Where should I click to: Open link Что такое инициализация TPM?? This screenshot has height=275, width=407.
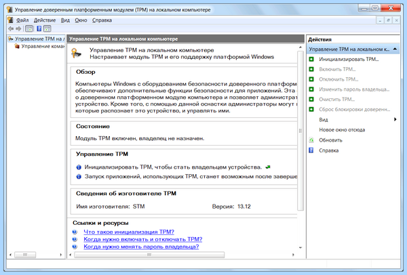point(129,232)
